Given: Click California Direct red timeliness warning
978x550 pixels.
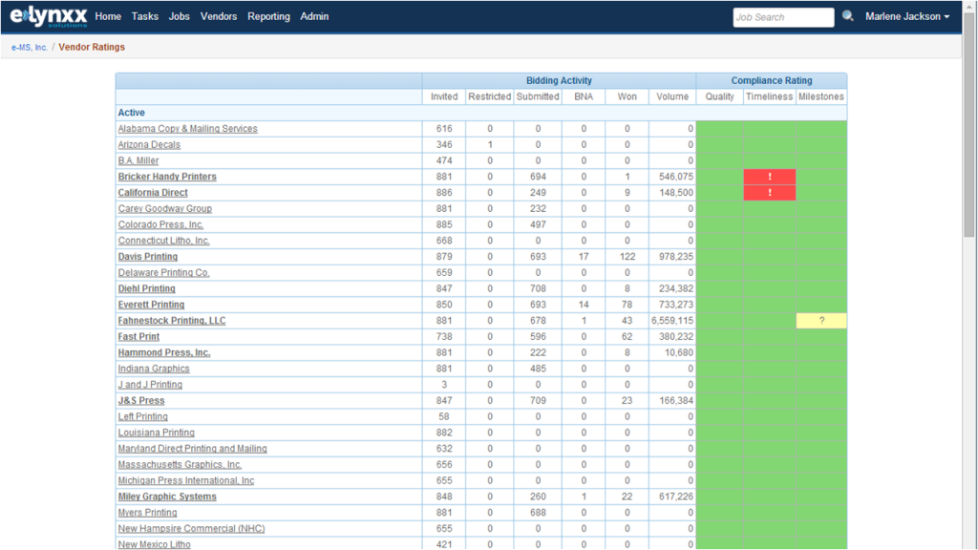Looking at the screenshot, I should click(770, 193).
